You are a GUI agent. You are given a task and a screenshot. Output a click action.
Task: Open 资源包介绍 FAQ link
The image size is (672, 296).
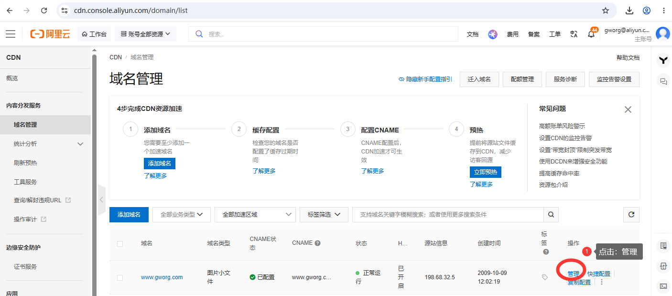point(553,185)
